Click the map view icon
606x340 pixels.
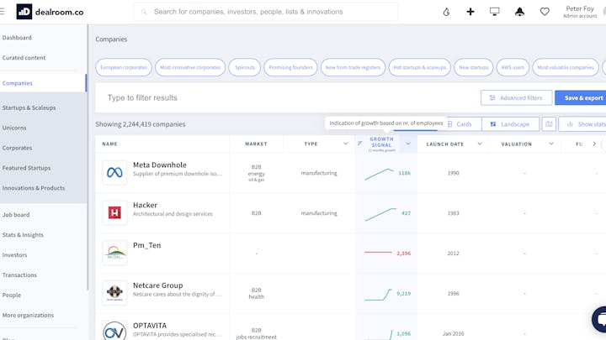tap(549, 124)
